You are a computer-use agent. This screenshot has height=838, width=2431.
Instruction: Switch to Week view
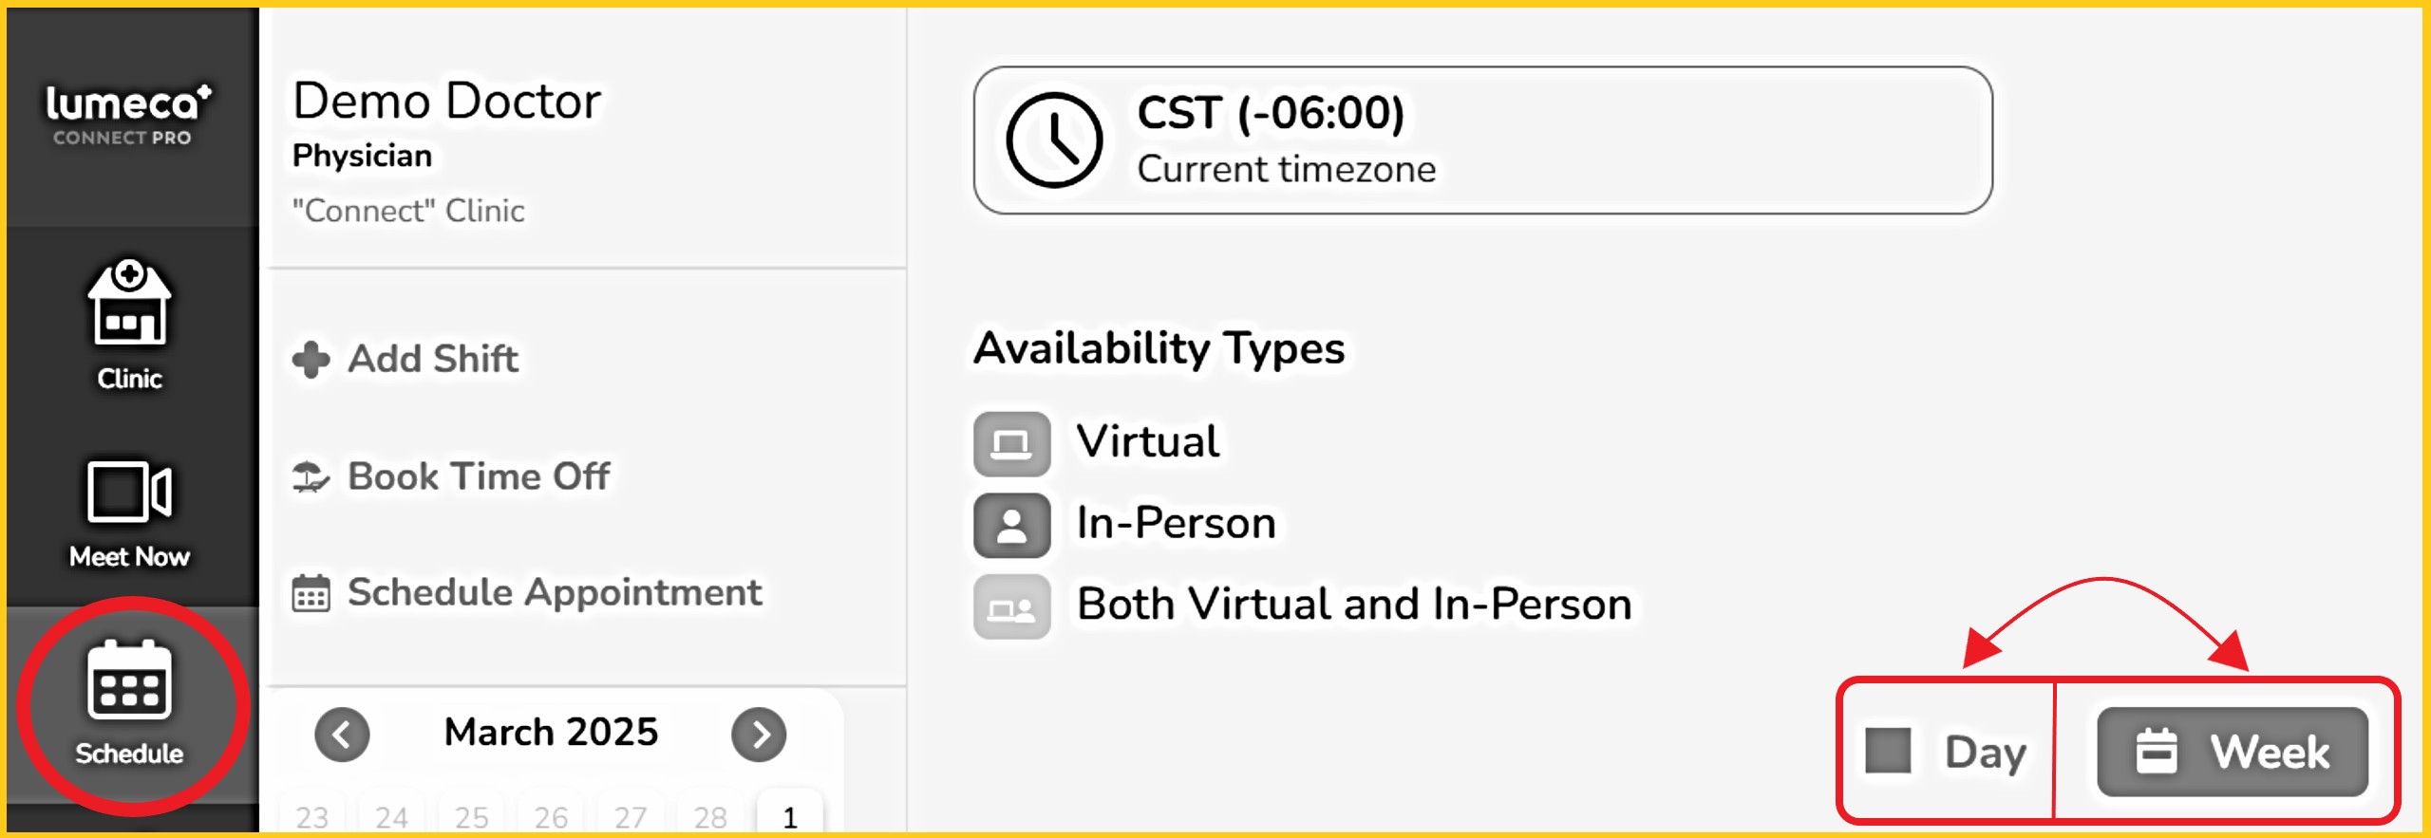point(2232,751)
